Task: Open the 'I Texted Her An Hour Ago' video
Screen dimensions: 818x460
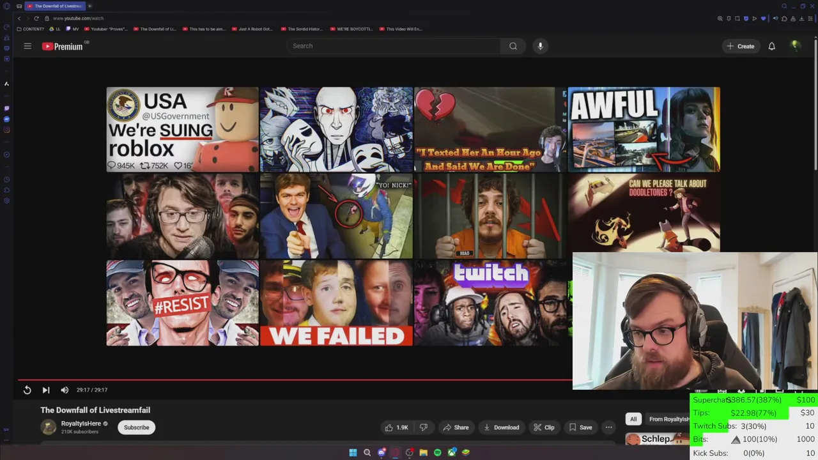Action: tap(491, 130)
